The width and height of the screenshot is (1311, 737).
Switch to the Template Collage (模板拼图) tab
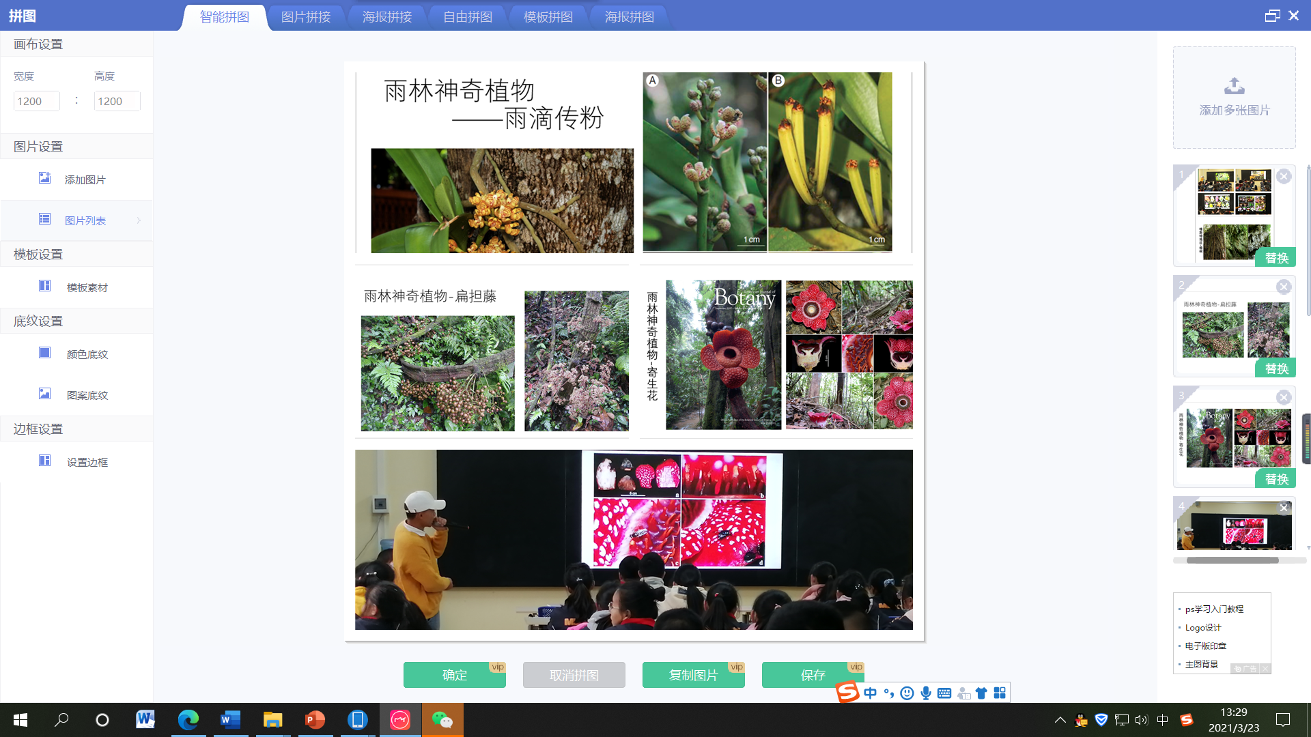548,17
